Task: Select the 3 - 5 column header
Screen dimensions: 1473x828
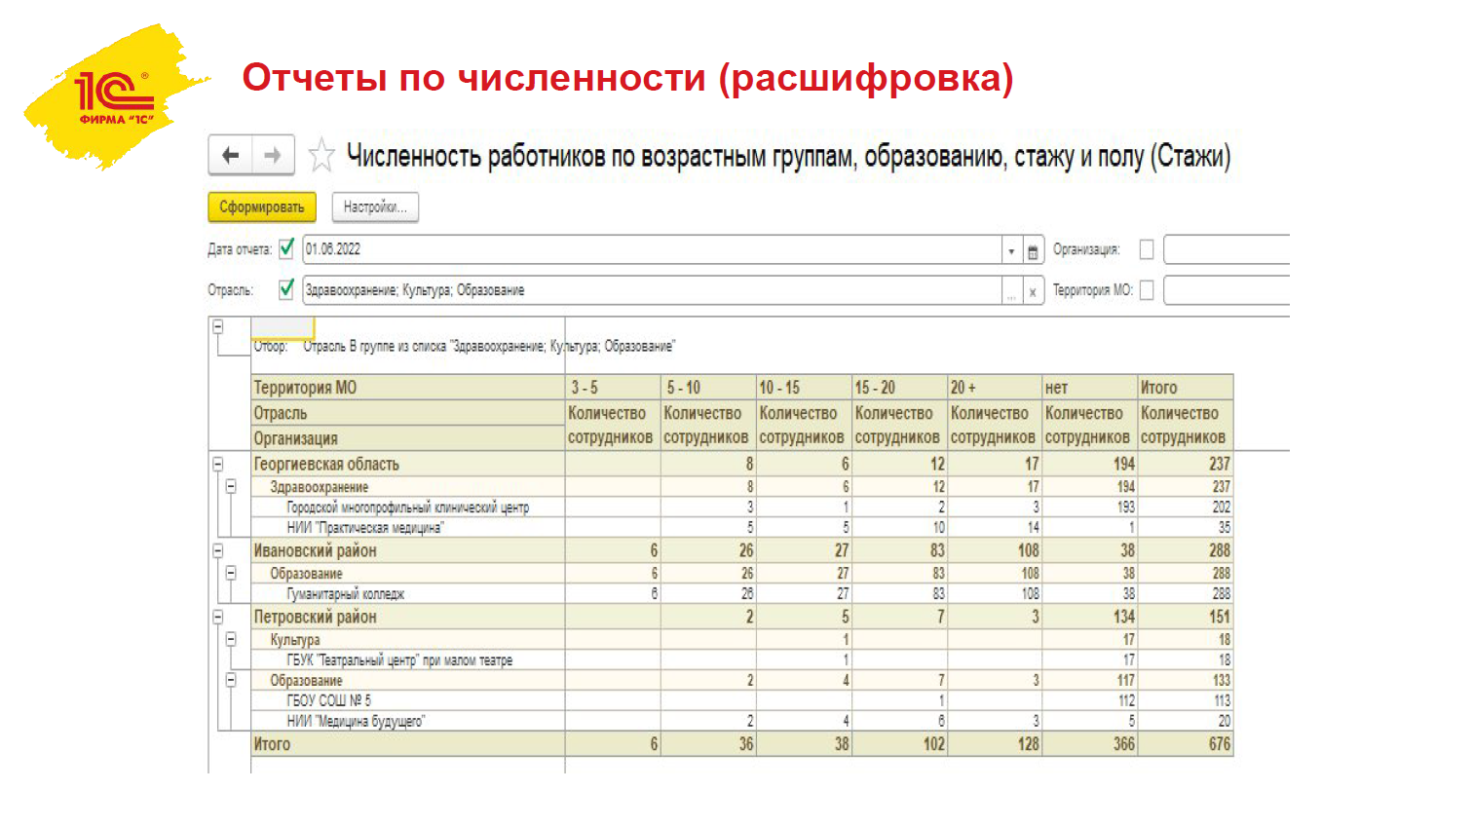Action: [613, 388]
